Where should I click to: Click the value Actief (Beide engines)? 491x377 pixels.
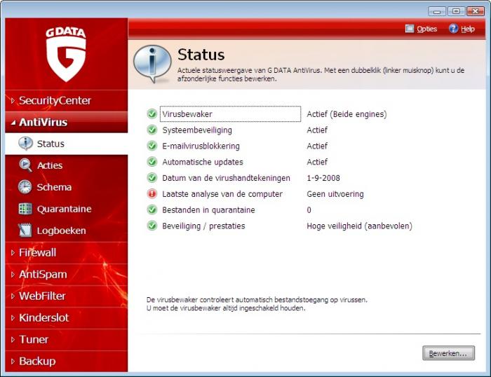tap(347, 114)
